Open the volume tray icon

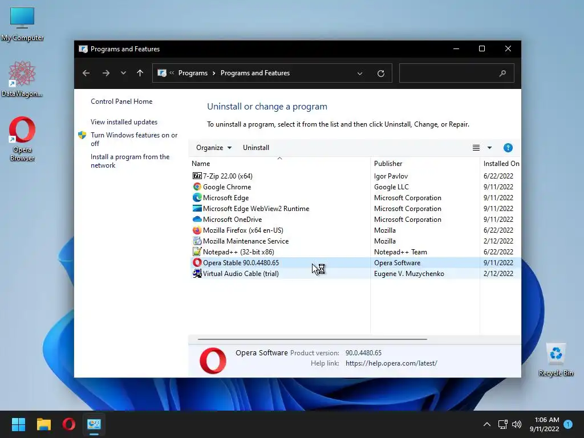517,424
